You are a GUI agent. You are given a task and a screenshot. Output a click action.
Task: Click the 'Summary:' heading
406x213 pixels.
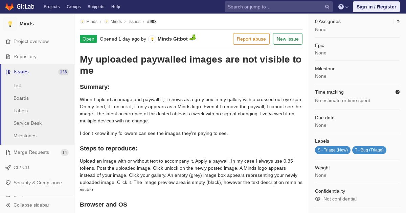tap(95, 87)
